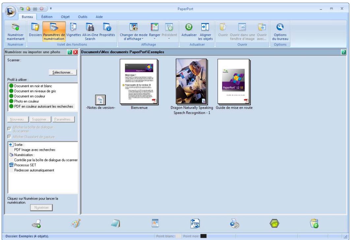This screenshot has width=351, height=240.
Task: Open quick access toolbar customize arrow
Action: 51,9
